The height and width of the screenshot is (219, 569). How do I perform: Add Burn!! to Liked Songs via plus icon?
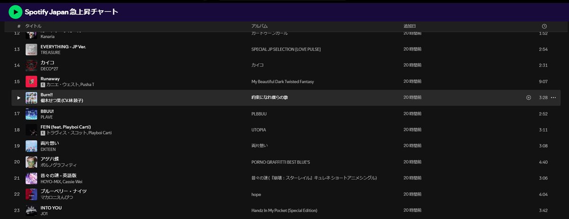pyautogui.click(x=529, y=98)
